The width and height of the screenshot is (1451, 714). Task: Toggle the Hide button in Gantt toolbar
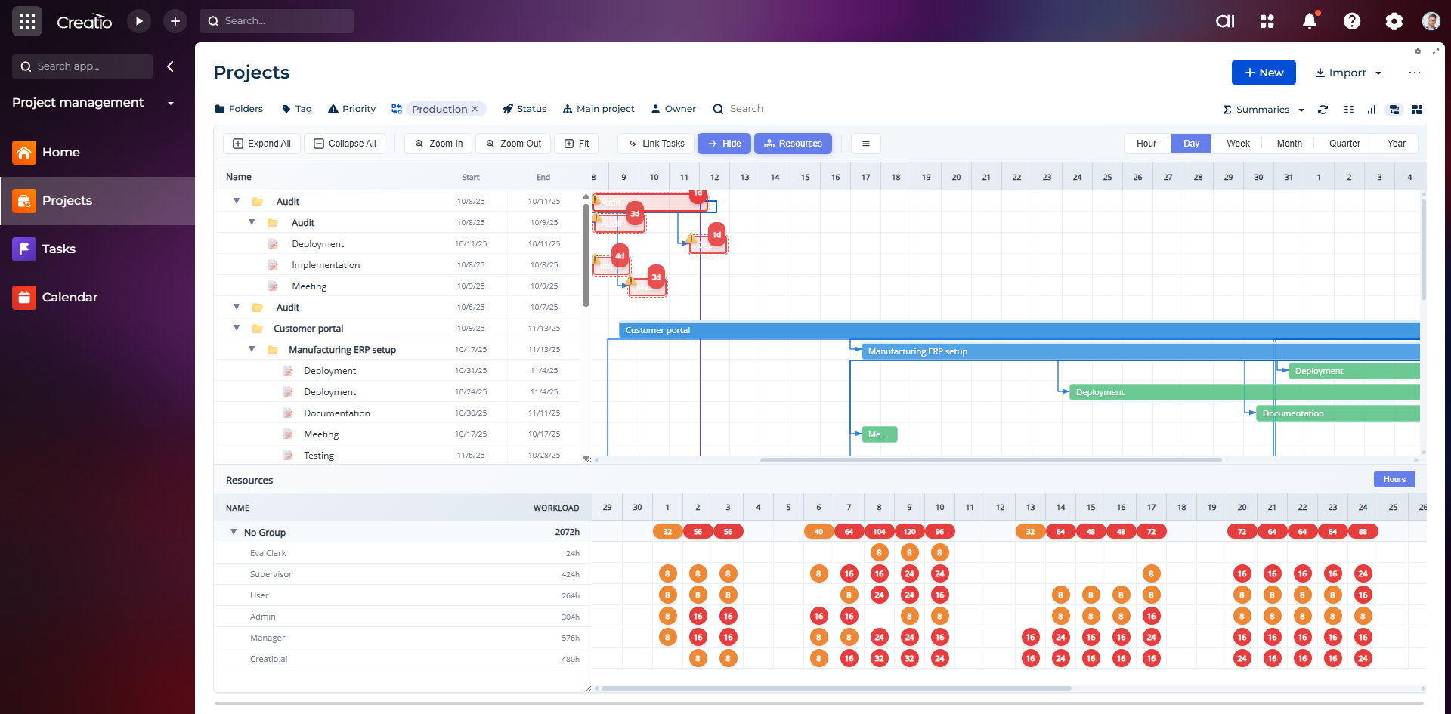click(x=724, y=144)
